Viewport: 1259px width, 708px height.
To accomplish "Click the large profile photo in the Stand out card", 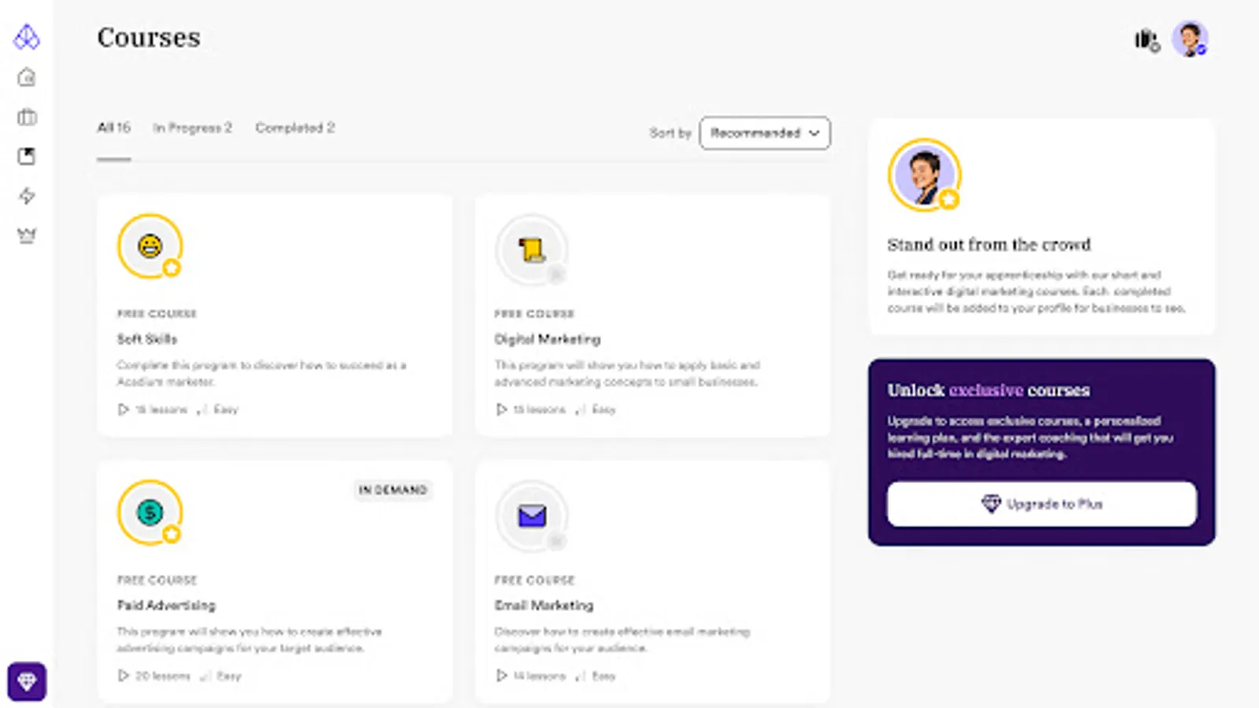I will [924, 175].
